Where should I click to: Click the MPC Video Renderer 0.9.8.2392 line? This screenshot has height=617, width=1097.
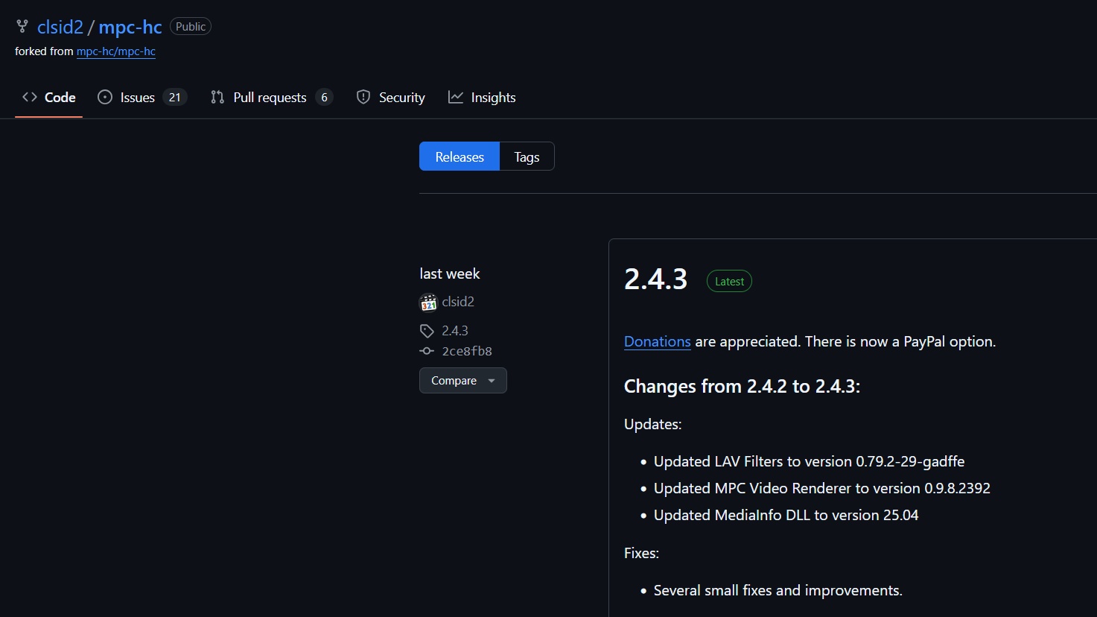click(x=822, y=488)
